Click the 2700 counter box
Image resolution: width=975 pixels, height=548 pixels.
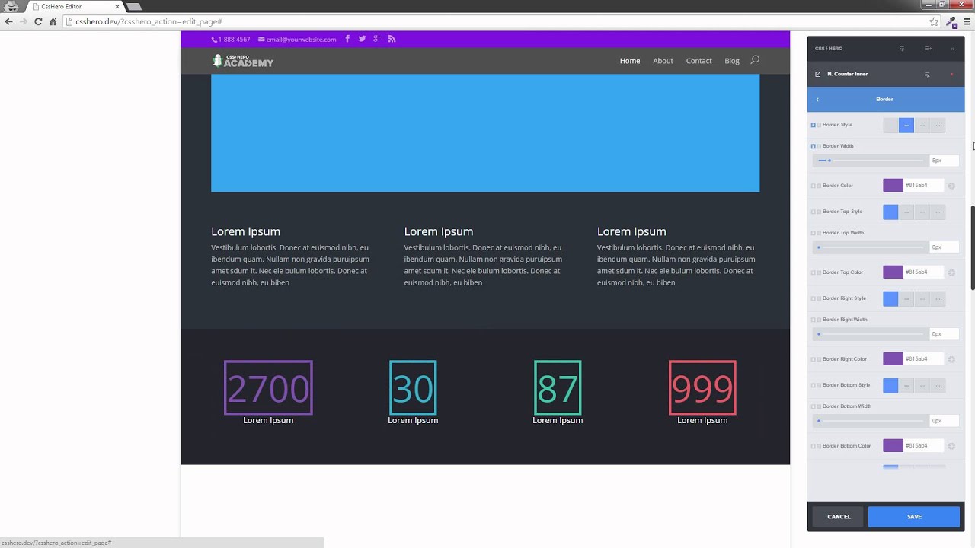(x=268, y=388)
